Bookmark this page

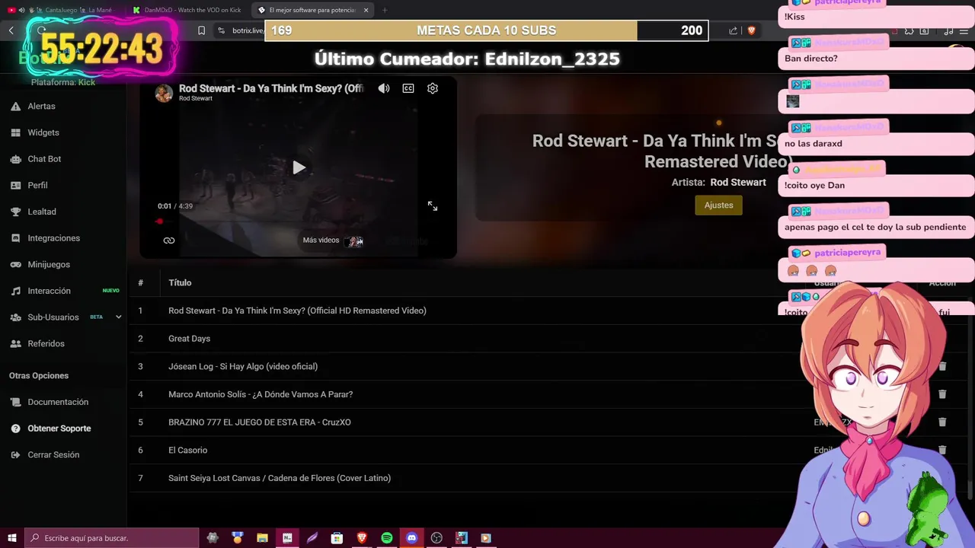click(201, 30)
